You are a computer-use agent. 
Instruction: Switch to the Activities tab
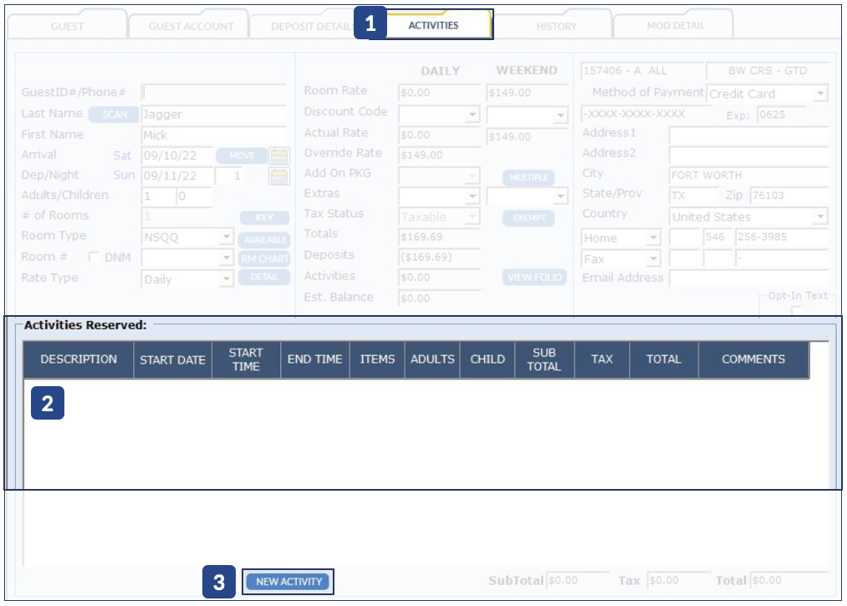tap(433, 25)
